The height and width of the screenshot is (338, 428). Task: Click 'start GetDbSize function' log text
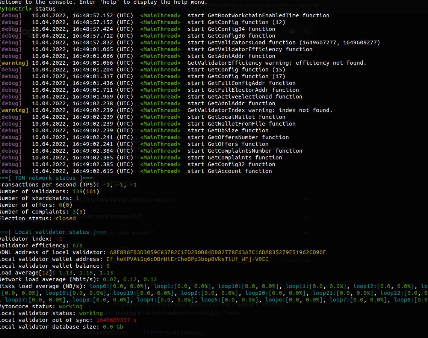228,130
